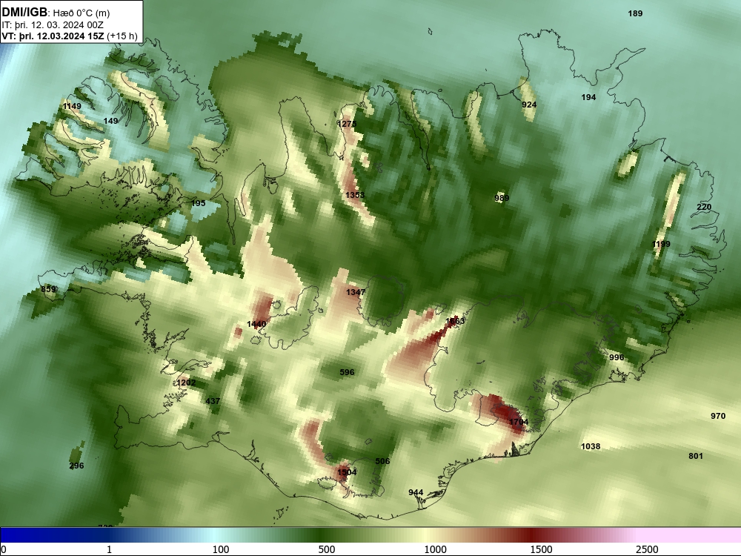Click the map value 506
This screenshot has height=556, width=741.
pos(382,461)
